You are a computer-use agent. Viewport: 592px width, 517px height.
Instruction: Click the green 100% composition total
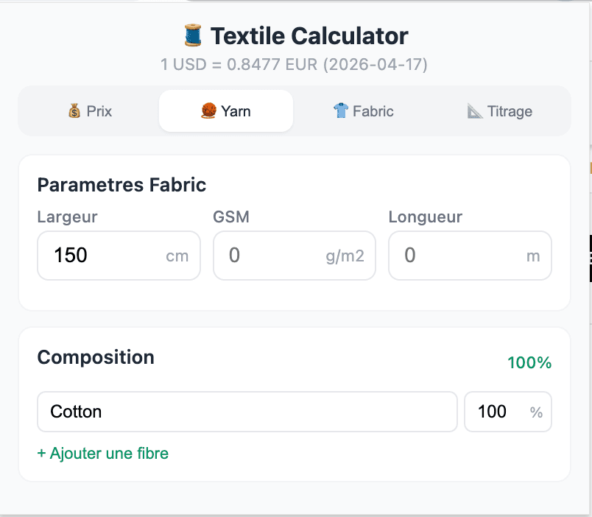tap(529, 362)
